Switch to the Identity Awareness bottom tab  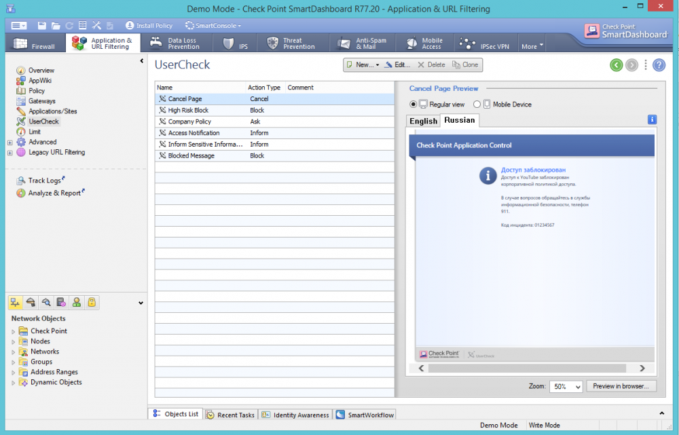click(x=295, y=415)
